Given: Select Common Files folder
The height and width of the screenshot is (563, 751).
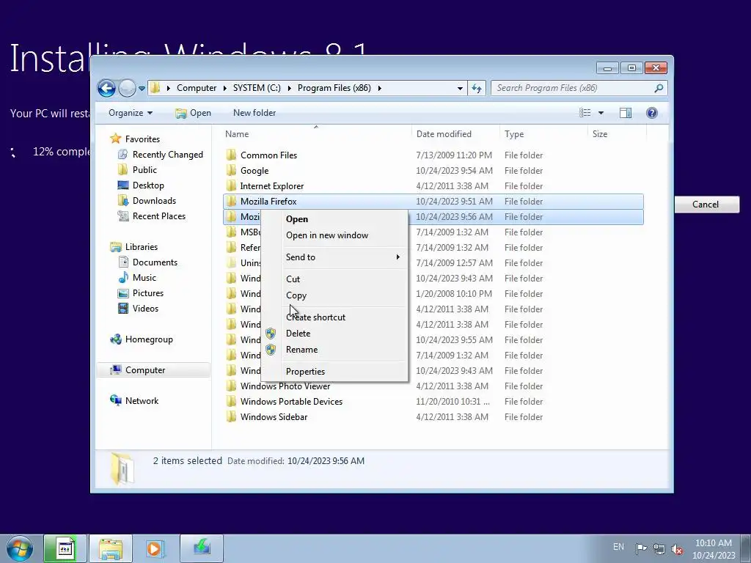Looking at the screenshot, I should coord(433,155).
